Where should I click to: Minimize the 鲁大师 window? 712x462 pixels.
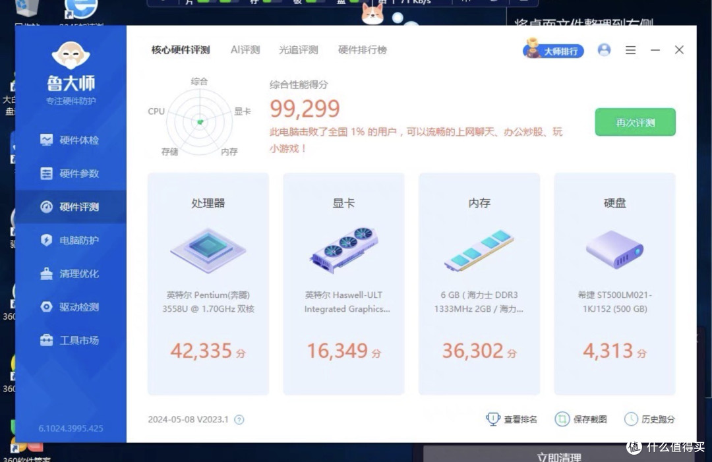[655, 50]
